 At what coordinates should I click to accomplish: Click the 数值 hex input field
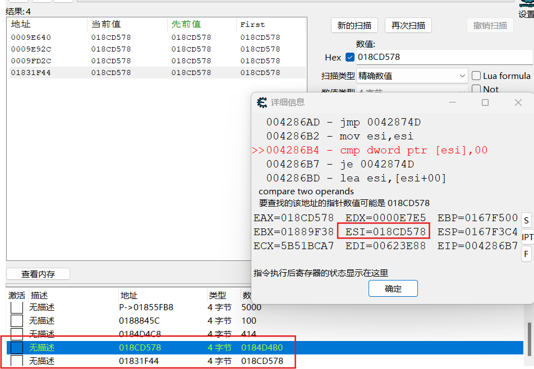(x=443, y=57)
